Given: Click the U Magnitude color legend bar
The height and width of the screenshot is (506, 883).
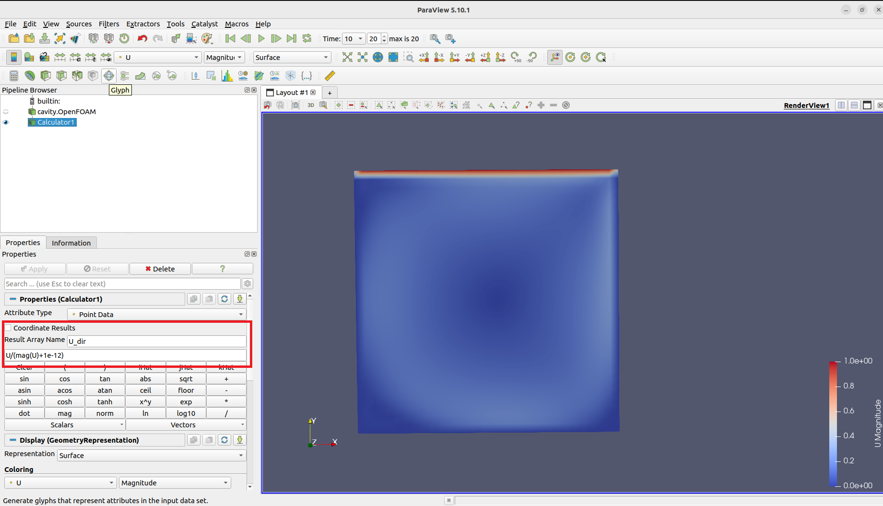Looking at the screenshot, I should tap(833, 424).
